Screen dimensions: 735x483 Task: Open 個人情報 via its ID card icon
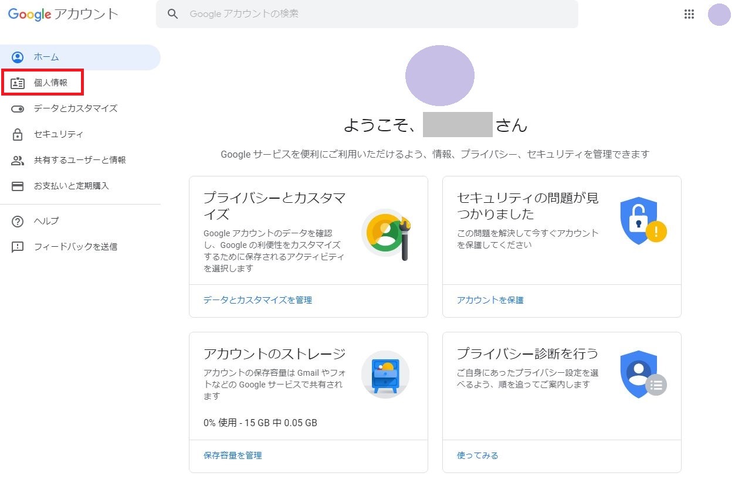(18, 83)
